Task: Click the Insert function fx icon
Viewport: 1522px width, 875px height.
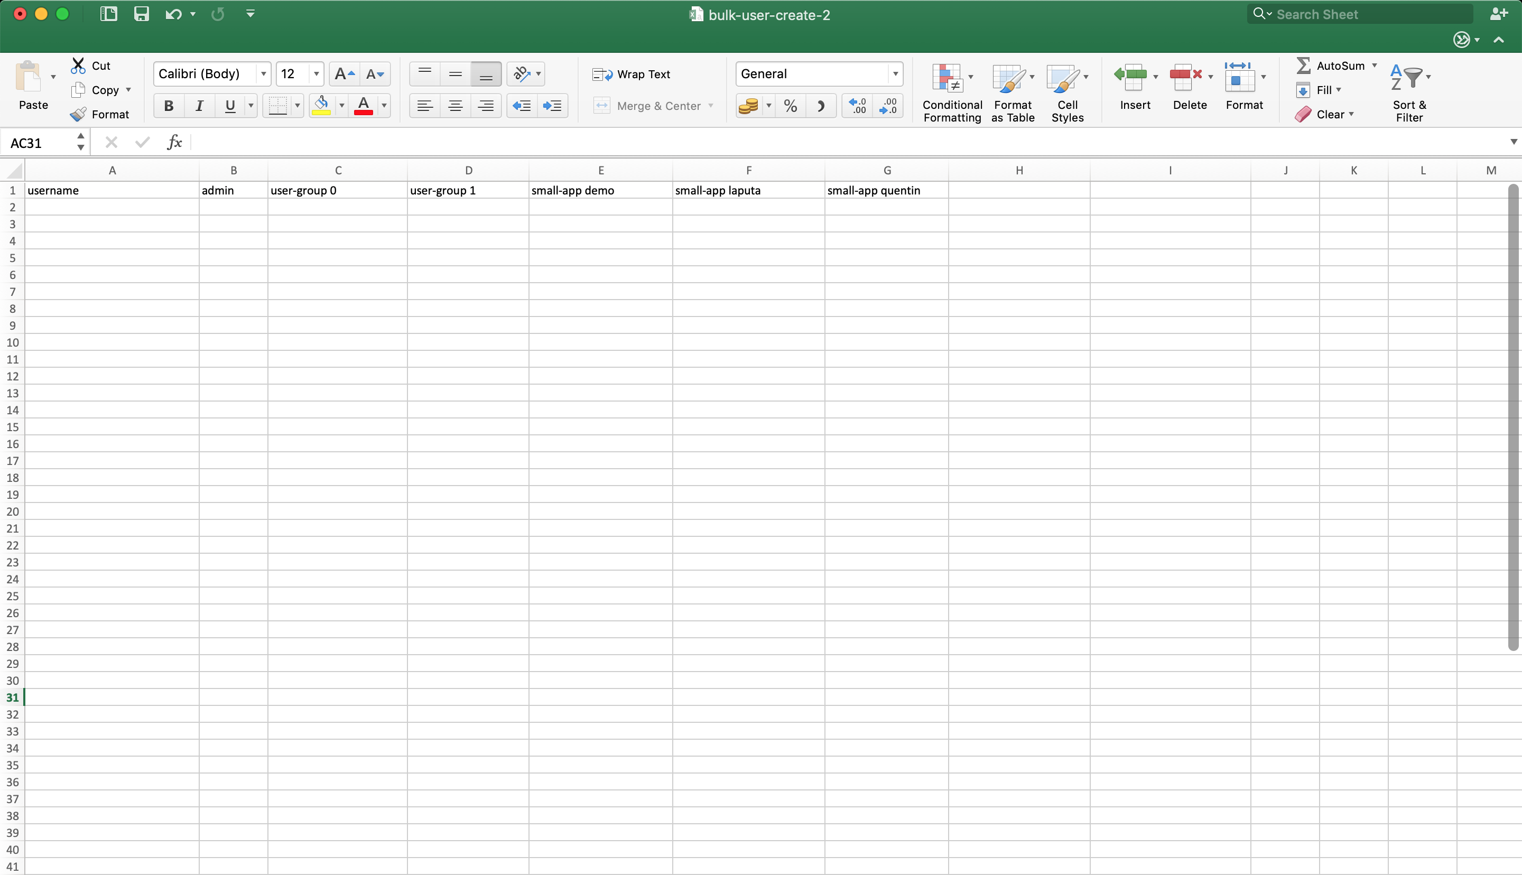Action: [174, 143]
